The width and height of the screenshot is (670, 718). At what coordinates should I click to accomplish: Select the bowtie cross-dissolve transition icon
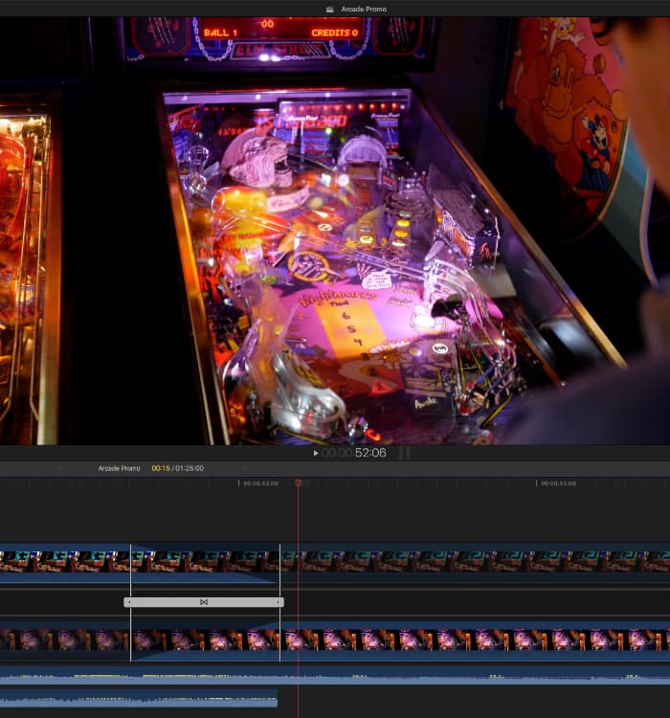[x=203, y=602]
